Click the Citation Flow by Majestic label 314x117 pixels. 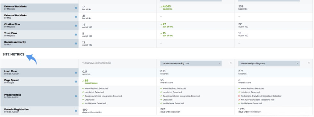(x=12, y=25)
